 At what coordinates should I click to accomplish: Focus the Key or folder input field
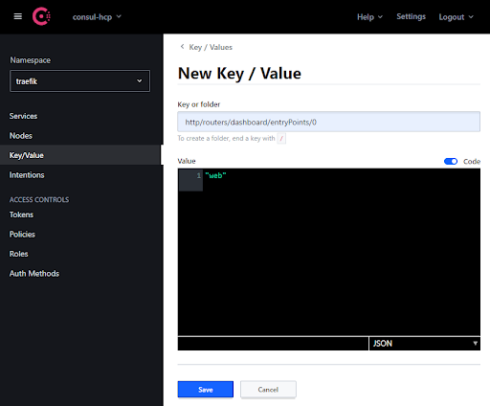pos(328,122)
